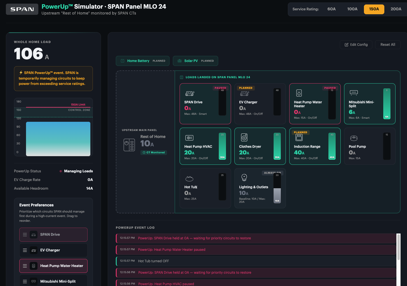Click 'PowerUp: Heat Pump Water Heater paused' log entry

256,250
